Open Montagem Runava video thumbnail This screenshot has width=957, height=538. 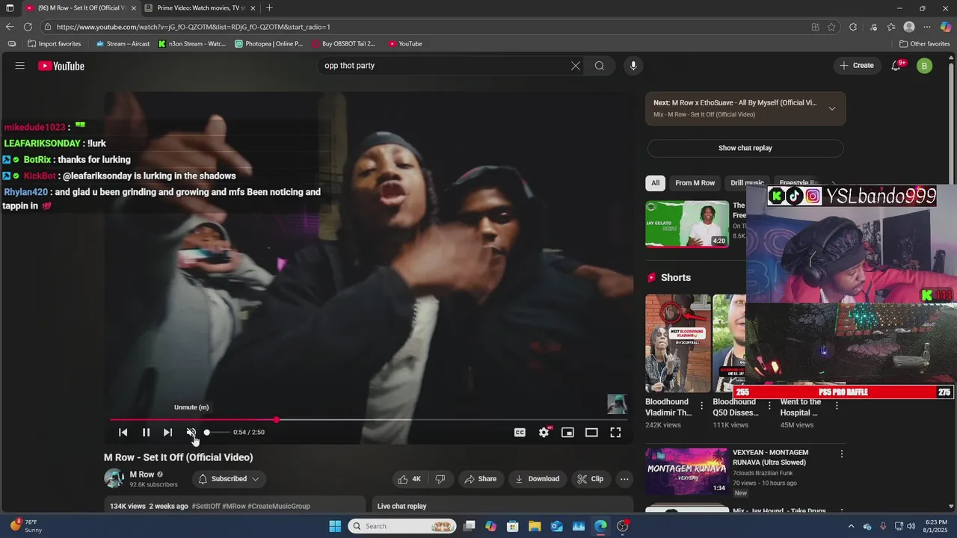click(687, 471)
